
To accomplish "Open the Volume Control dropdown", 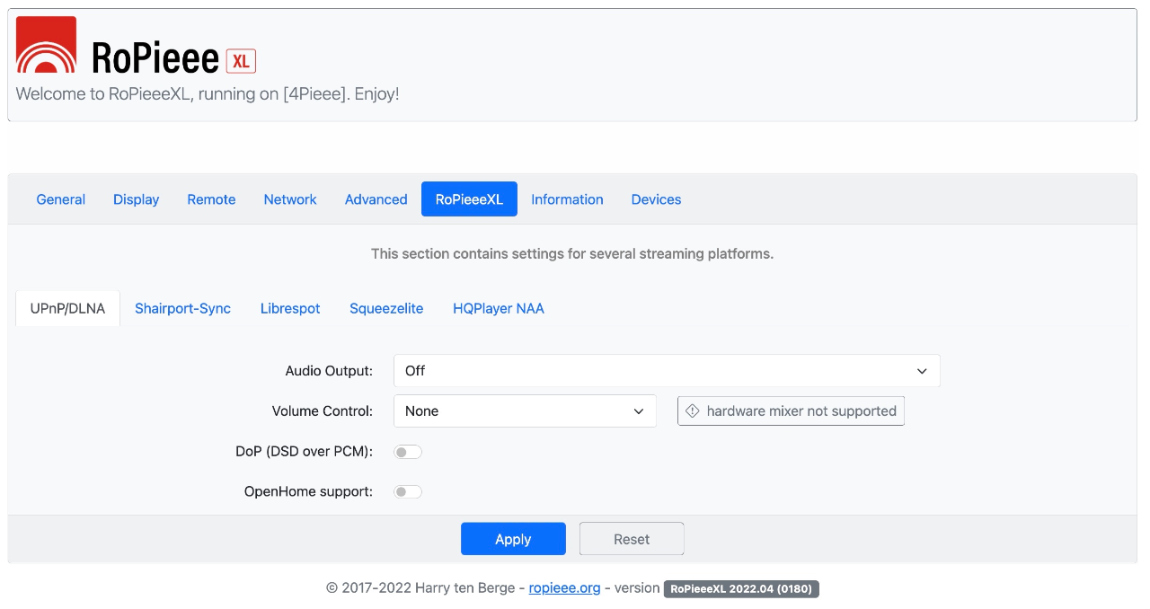I will pos(525,410).
